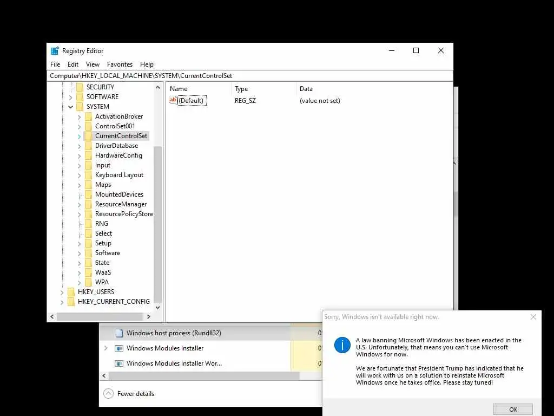The width and height of the screenshot is (554, 416).
Task: Click Task Manager horizontal scroll-left arrow
Action: pyautogui.click(x=104, y=375)
